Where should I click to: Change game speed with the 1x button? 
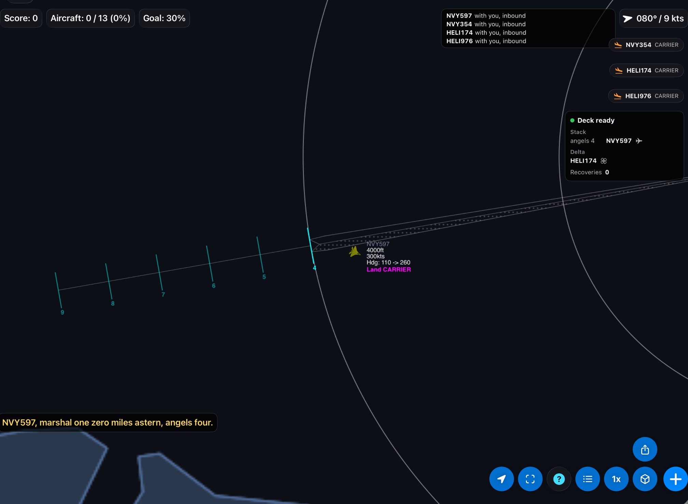pos(616,479)
